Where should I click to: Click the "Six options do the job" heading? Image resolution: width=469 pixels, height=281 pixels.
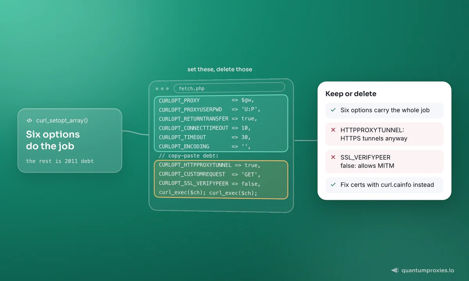tap(53, 140)
